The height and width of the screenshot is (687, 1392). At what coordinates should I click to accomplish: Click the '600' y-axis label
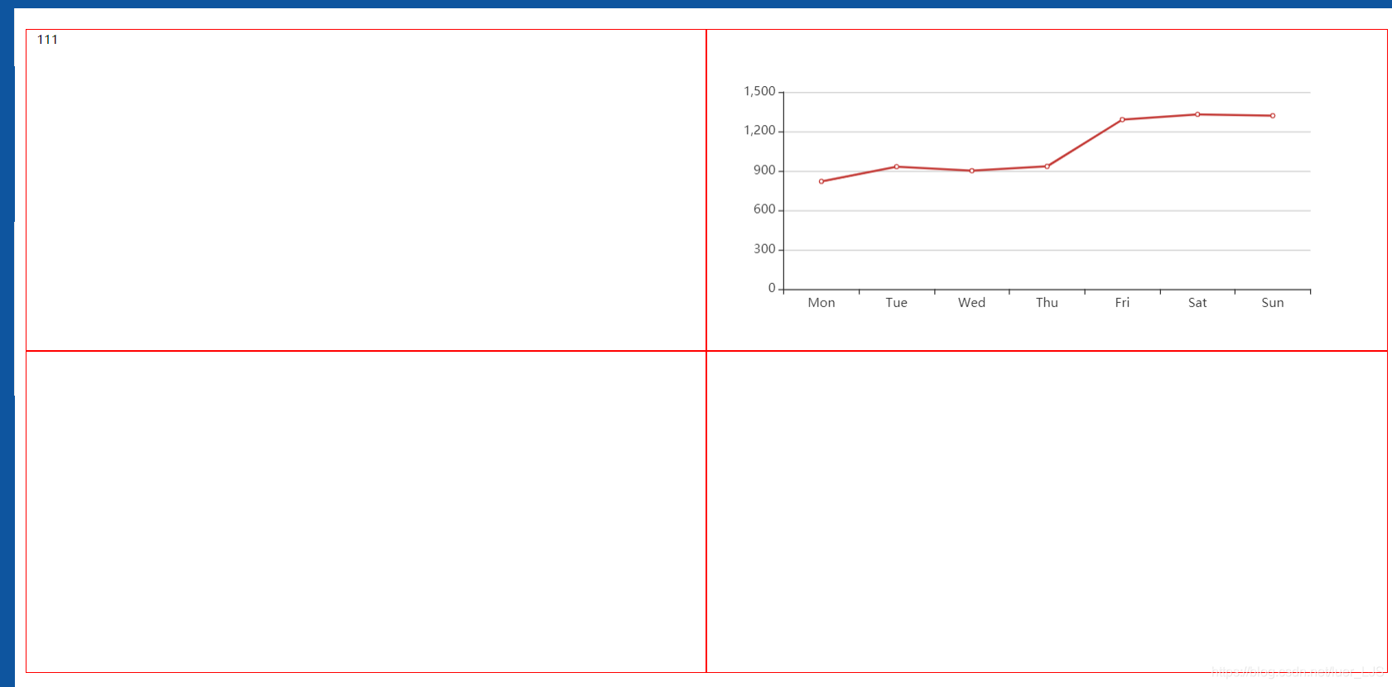click(764, 209)
